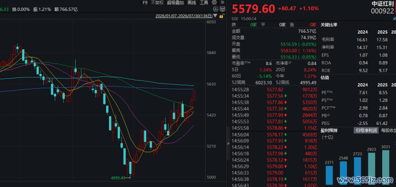Open the F9 panel

tap(145, 2)
